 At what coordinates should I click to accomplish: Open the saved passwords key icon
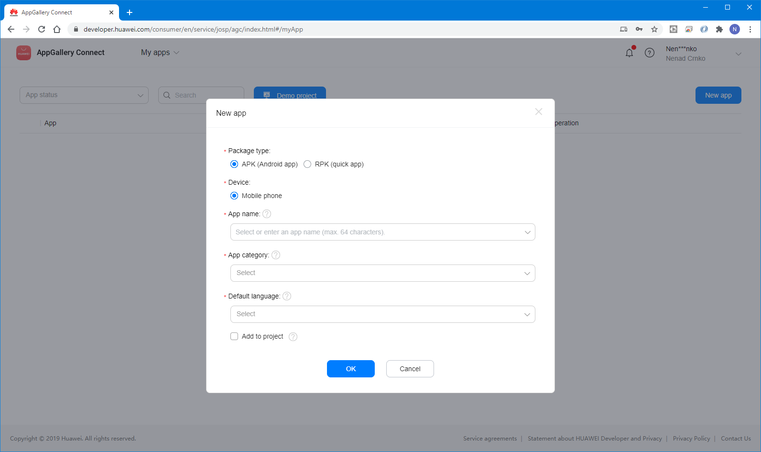coord(639,29)
